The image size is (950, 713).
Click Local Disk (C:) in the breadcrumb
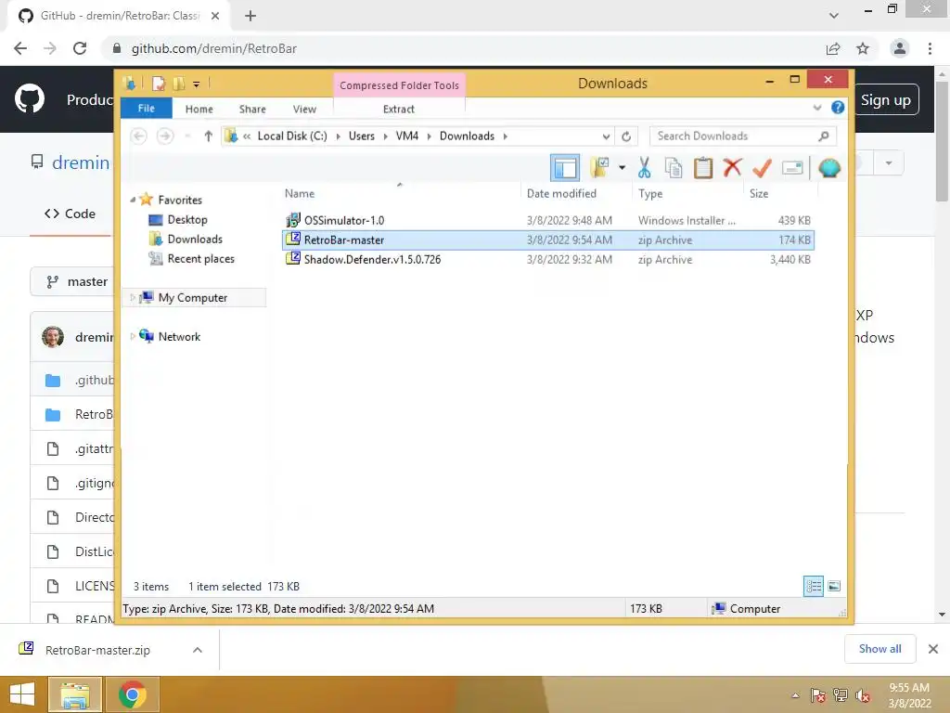point(292,136)
